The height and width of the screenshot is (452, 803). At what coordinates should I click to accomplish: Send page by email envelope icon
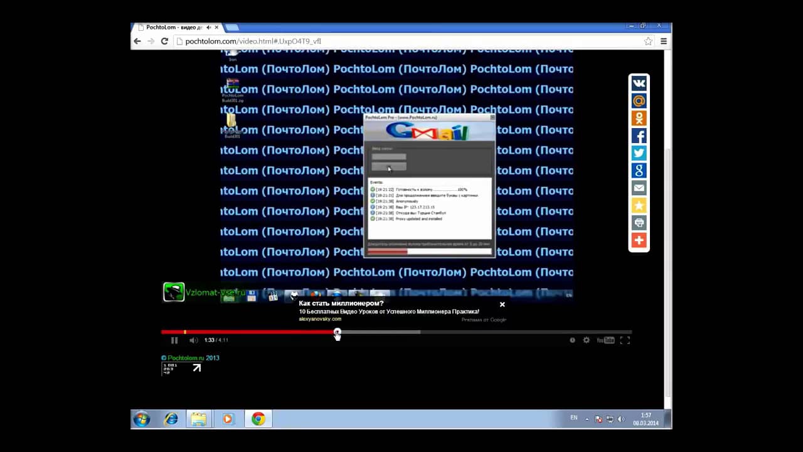pos(639,188)
